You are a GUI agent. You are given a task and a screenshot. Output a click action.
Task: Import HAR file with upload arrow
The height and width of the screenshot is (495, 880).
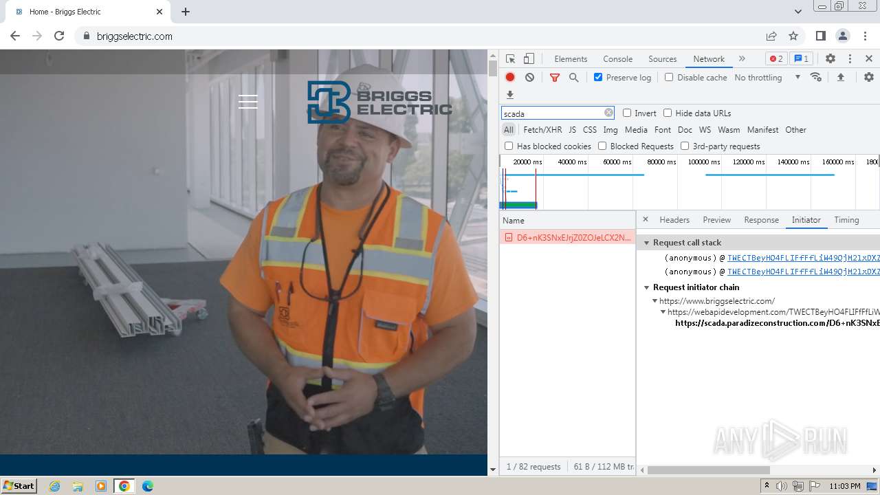click(840, 77)
